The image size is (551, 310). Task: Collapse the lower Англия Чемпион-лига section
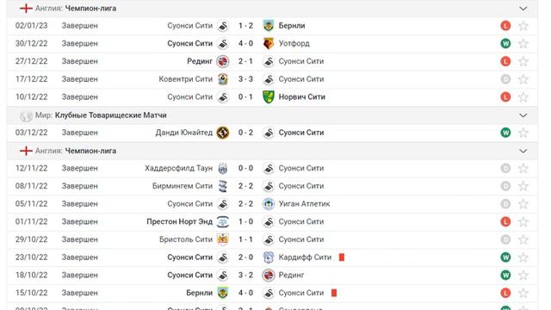click(x=523, y=151)
